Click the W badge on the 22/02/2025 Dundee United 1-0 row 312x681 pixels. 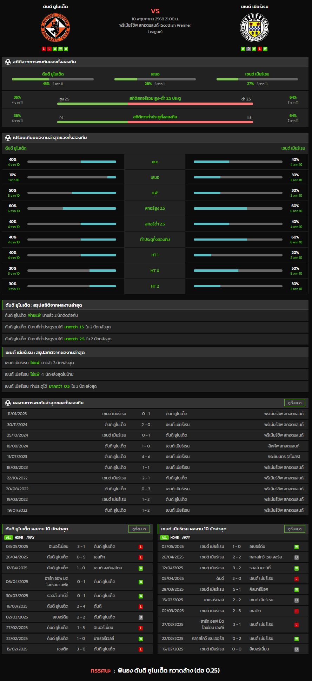[141, 639]
